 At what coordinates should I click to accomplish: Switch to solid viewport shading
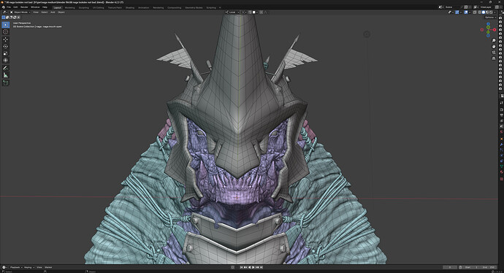(x=484, y=12)
